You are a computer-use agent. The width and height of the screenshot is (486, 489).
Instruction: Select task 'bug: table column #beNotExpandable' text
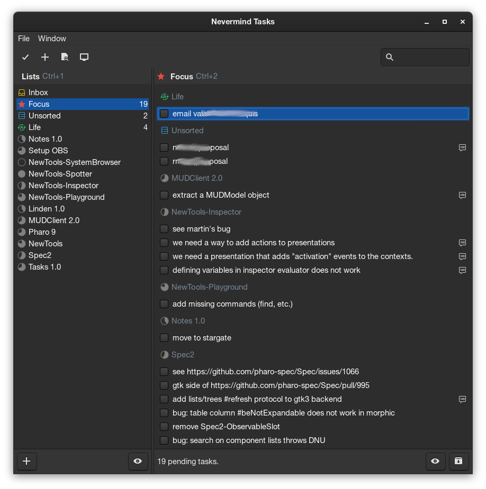[284, 413]
